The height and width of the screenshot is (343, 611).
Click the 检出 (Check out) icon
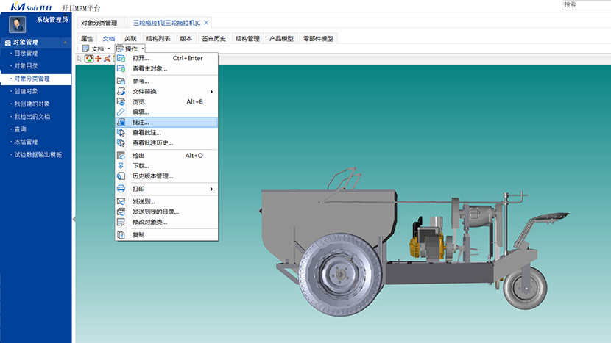click(121, 156)
